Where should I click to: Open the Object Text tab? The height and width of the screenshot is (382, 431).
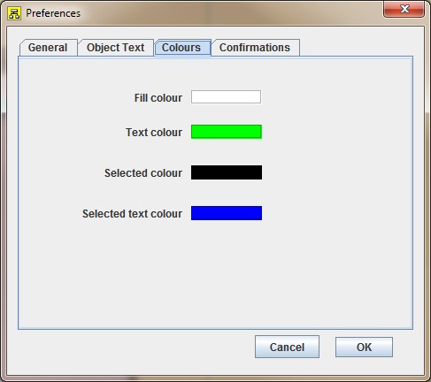click(x=116, y=48)
